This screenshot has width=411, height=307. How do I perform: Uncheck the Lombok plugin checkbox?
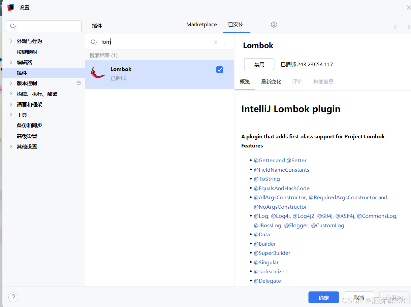coord(220,70)
